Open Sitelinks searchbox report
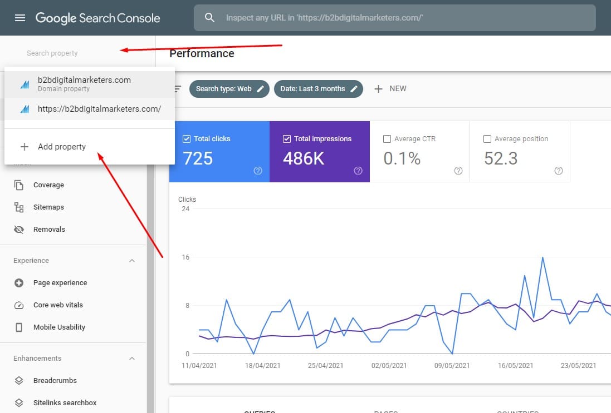The height and width of the screenshot is (413, 611). click(x=65, y=402)
